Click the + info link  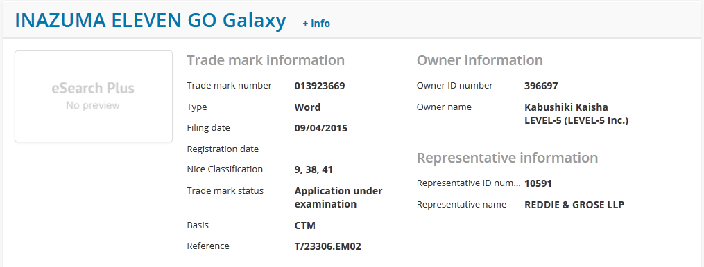316,24
